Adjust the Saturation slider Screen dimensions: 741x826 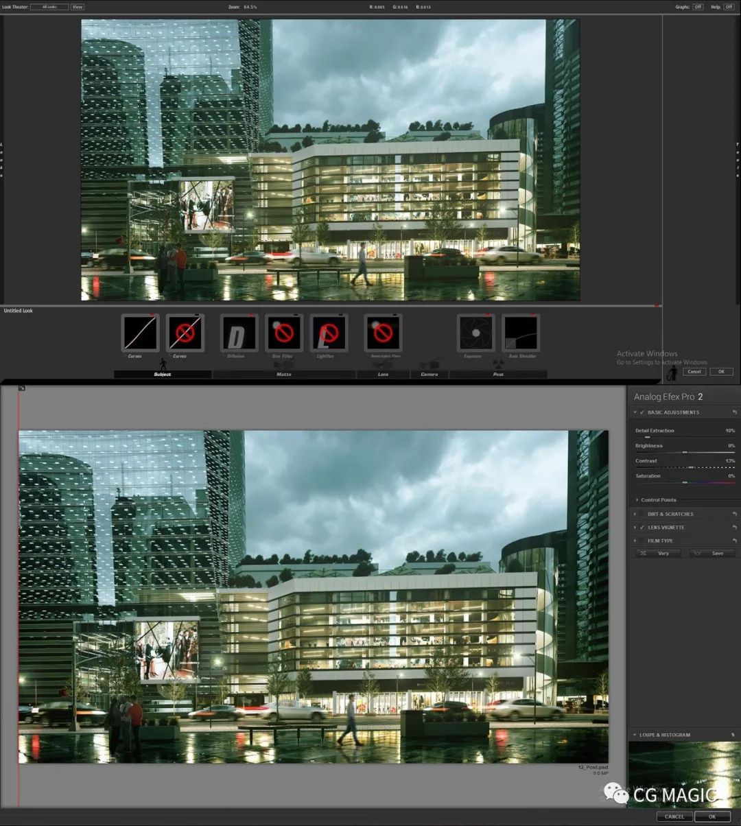[x=685, y=482]
